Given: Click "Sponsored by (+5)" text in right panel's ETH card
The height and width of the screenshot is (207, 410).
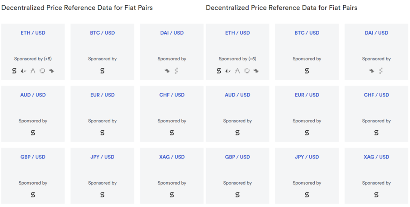Looking at the screenshot, I should (x=237, y=59).
